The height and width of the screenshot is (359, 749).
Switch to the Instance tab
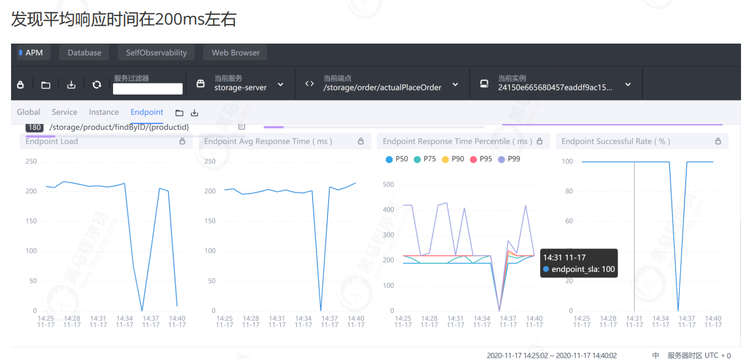coord(104,112)
